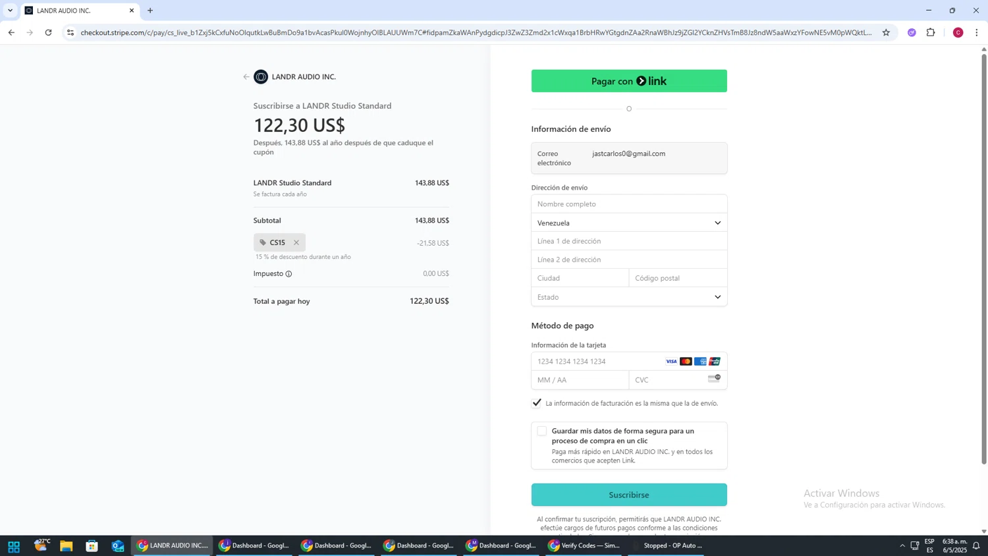Focus the Código postal input field
The height and width of the screenshot is (556, 988).
pyautogui.click(x=678, y=278)
